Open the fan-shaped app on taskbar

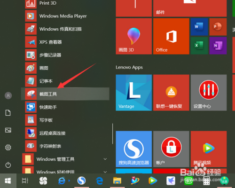(43, 180)
